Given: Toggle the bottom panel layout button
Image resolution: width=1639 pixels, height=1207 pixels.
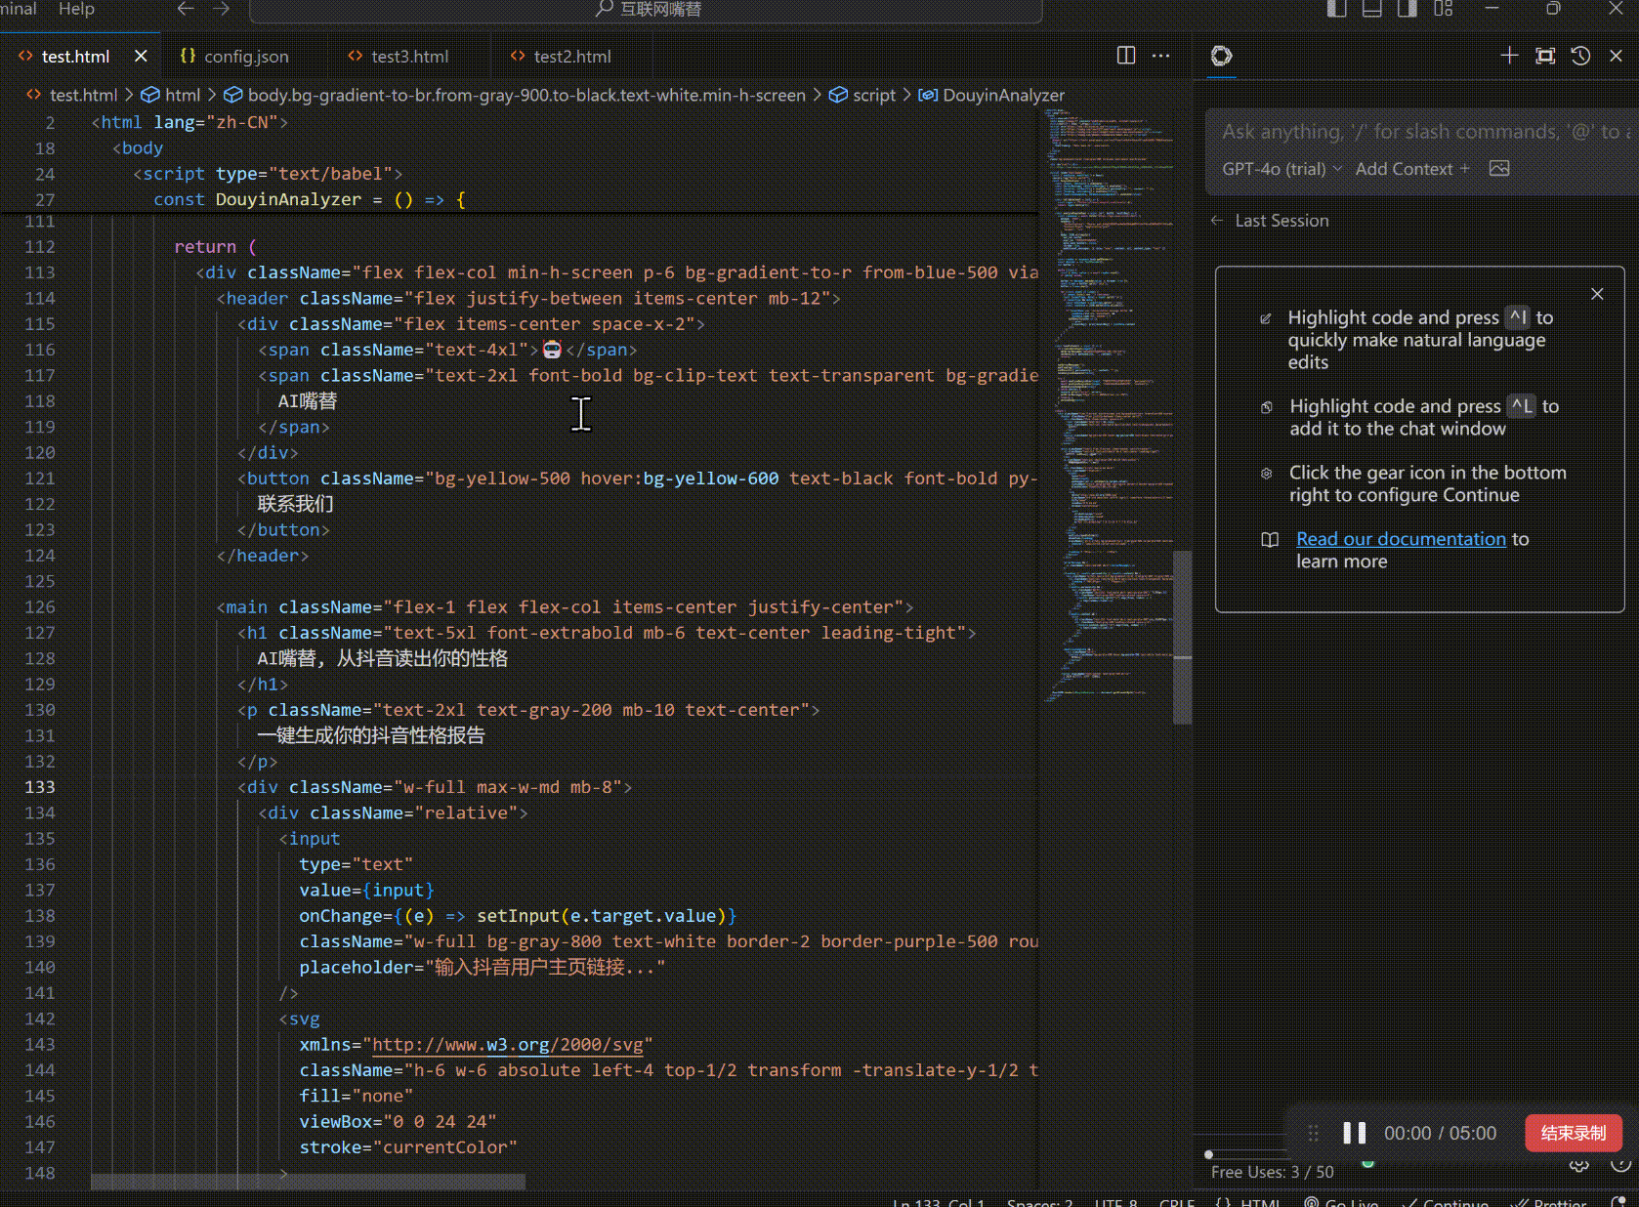Looking at the screenshot, I should (x=1371, y=9).
